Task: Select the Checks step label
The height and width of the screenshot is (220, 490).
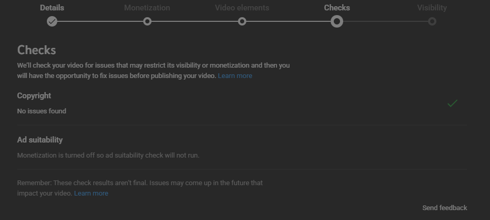Action: tap(337, 8)
